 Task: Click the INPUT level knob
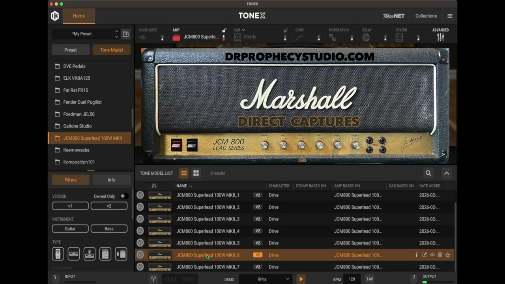tap(56, 278)
